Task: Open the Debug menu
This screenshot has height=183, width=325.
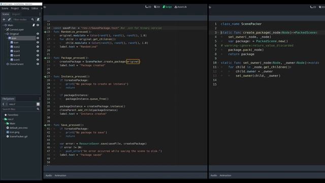Action: (x=25, y=9)
